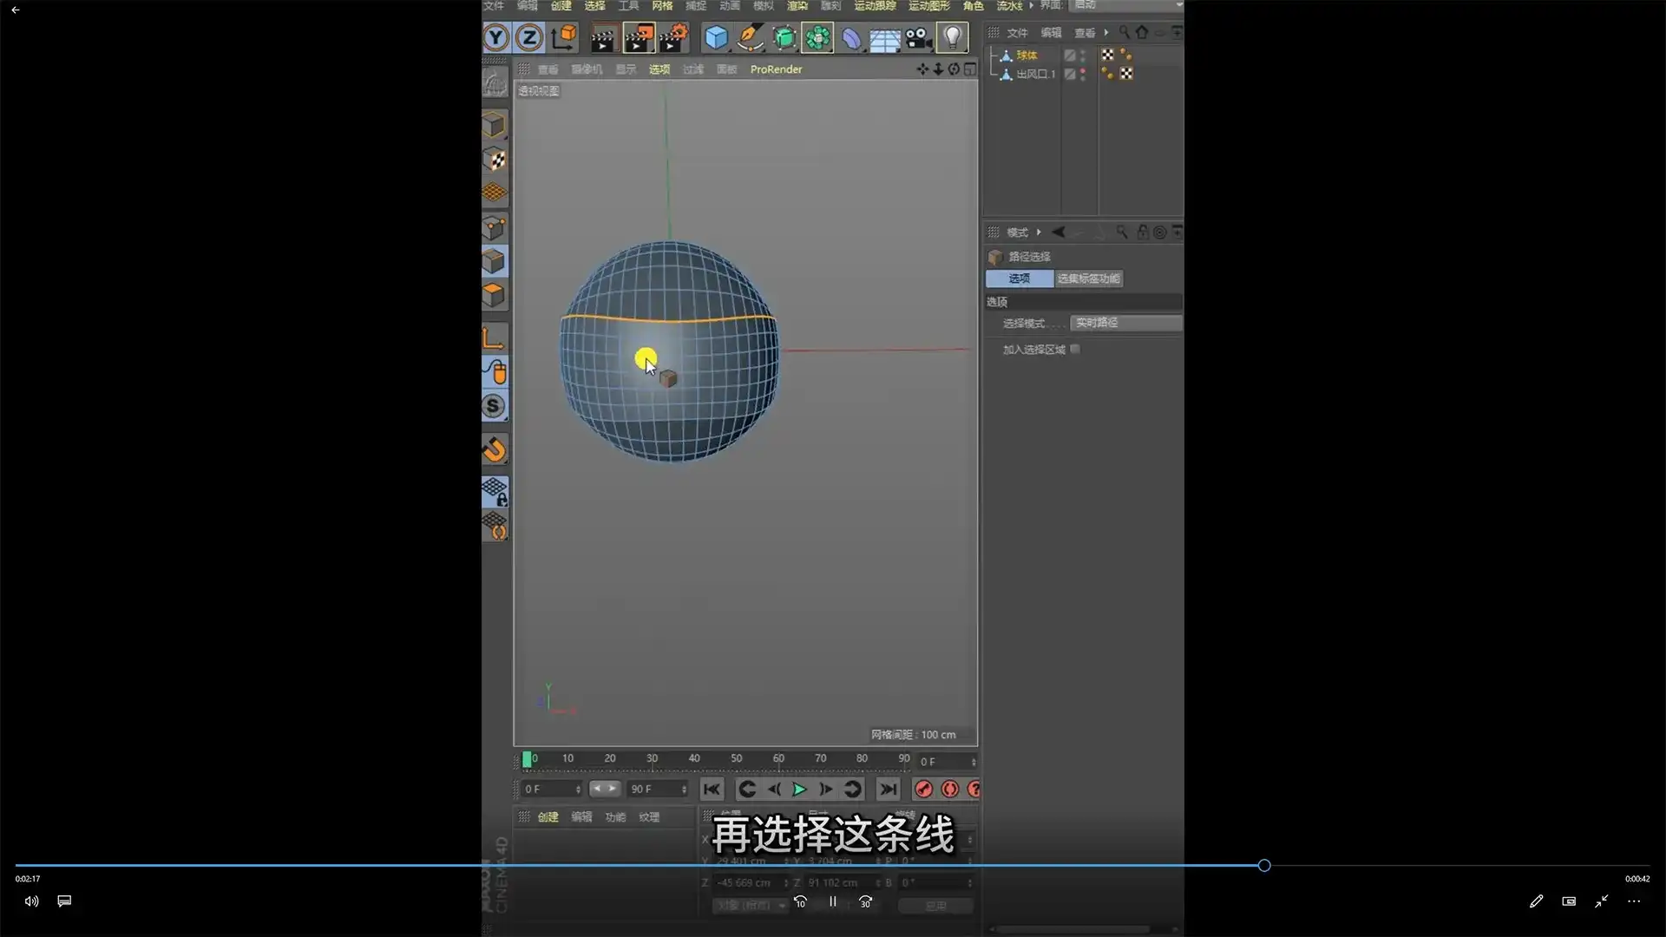Toggle the 加入选择区域 checkbox
This screenshot has height=937, width=1666.
pos(1074,349)
